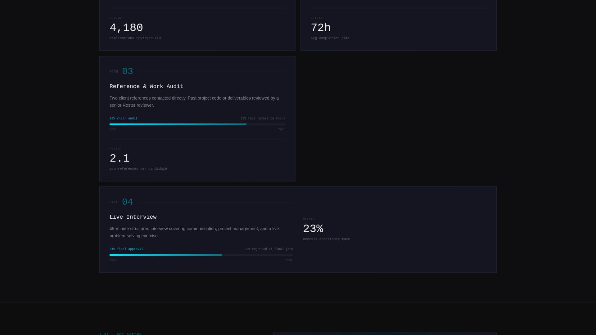Image resolution: width=596 pixels, height=335 pixels.
Task: Click the 04 gate number
Action: click(127, 202)
